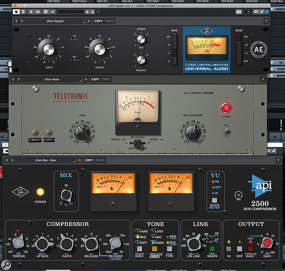Select ratio 4 button on 1176AE
The image size is (285, 271).
click(x=174, y=53)
